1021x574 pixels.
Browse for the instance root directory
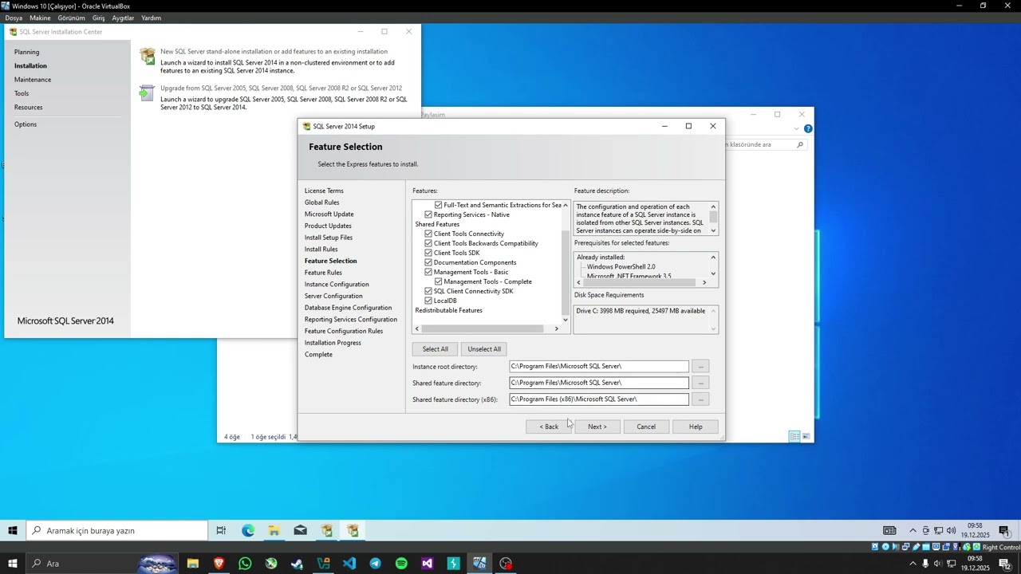[700, 366]
